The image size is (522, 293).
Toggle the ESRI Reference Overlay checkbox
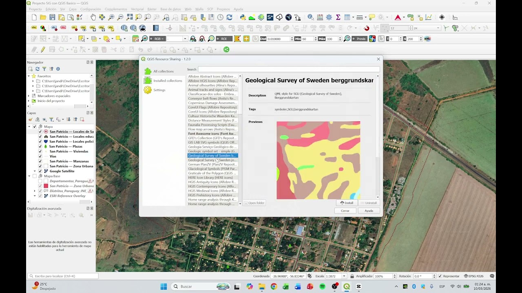click(x=40, y=196)
